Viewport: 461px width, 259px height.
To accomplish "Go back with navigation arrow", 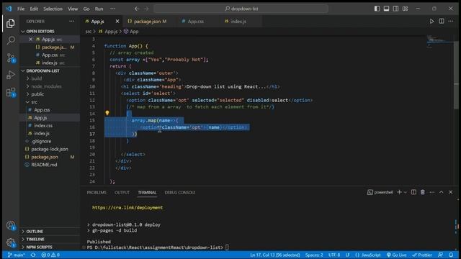I will click(137, 9).
